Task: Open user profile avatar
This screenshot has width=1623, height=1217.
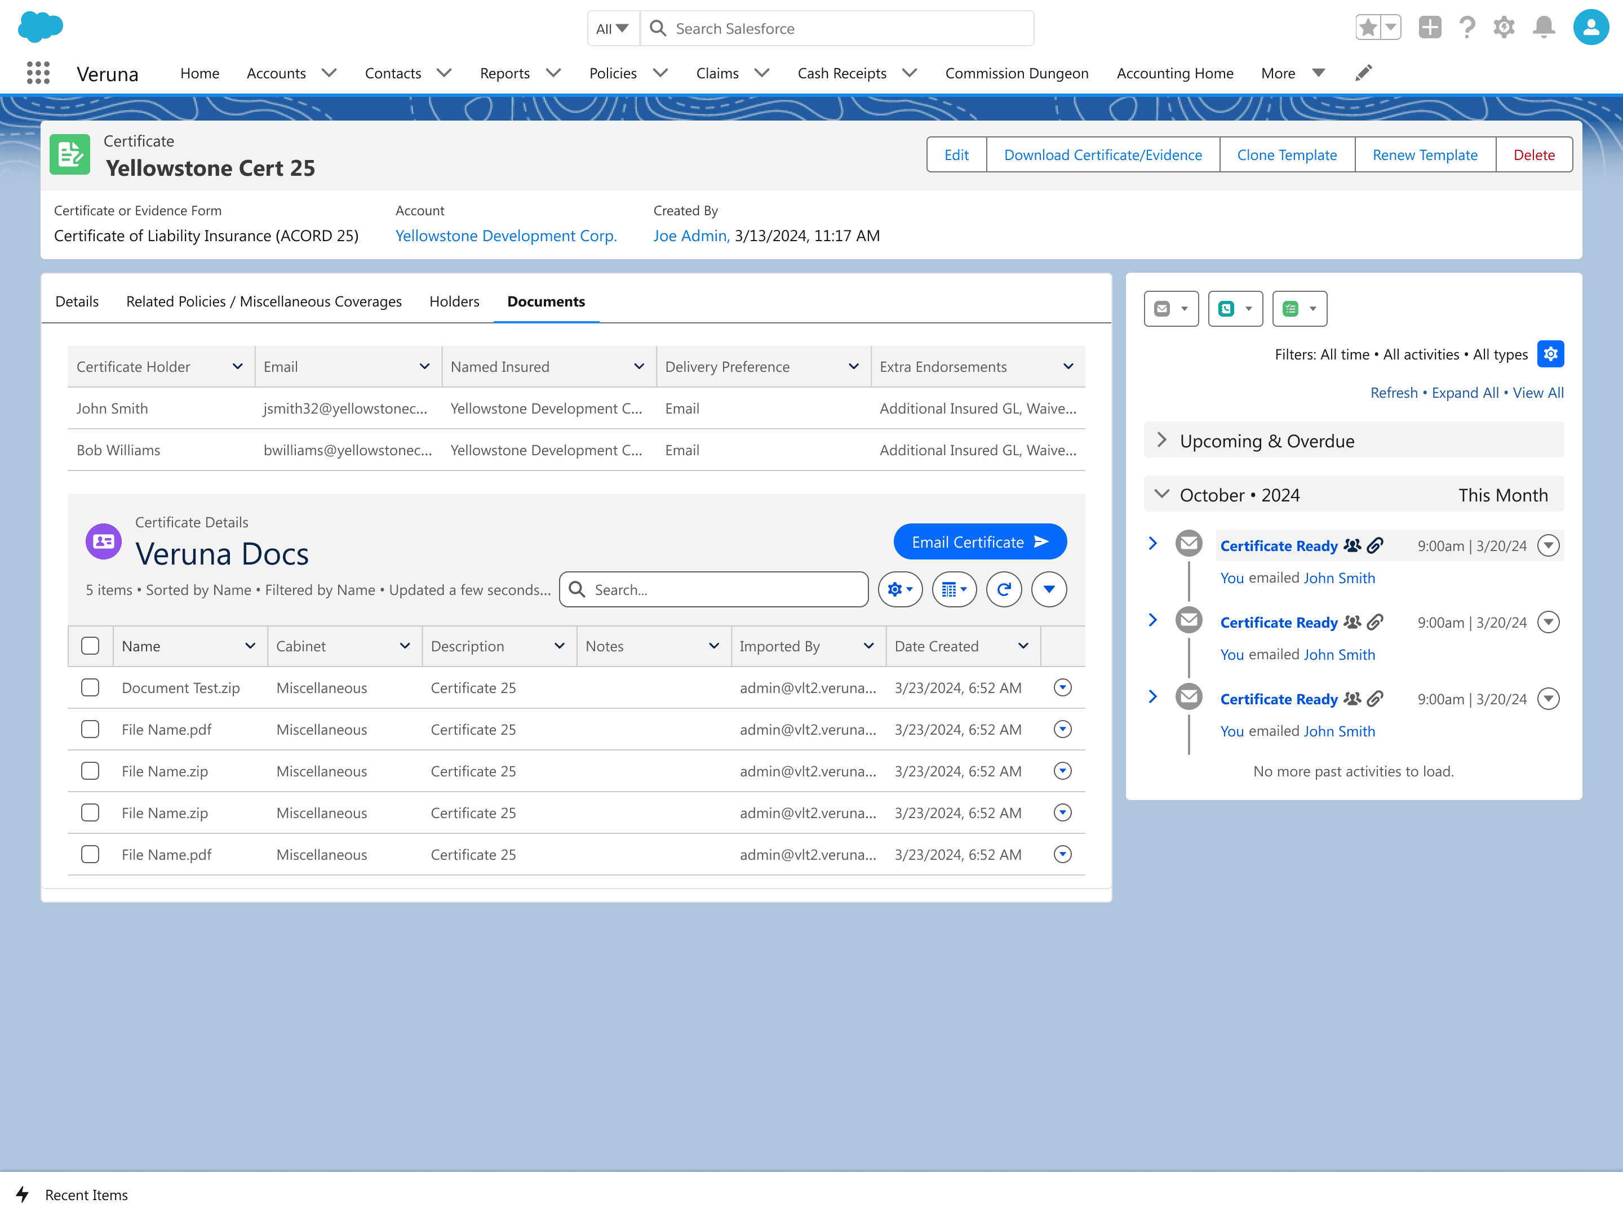Action: (x=1591, y=28)
